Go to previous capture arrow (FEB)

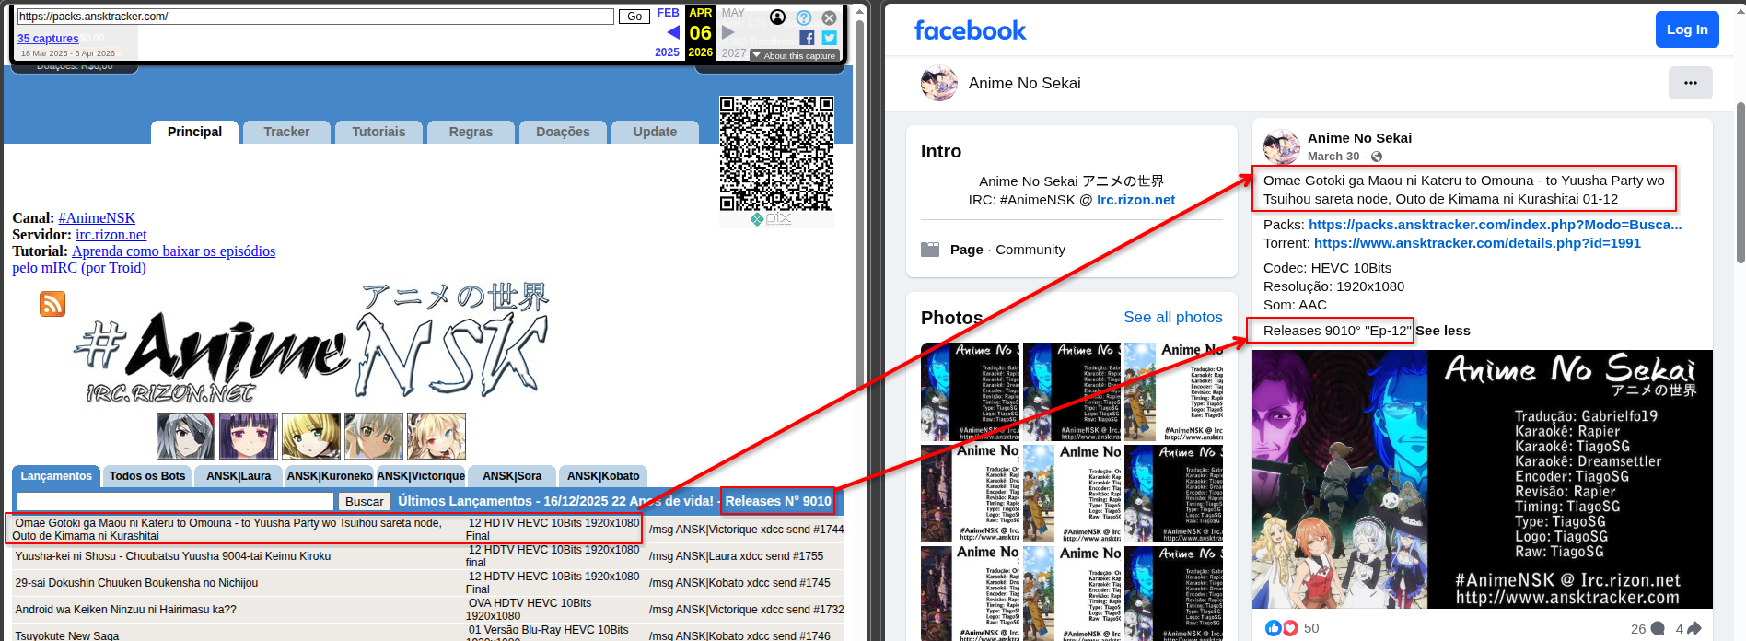click(673, 32)
